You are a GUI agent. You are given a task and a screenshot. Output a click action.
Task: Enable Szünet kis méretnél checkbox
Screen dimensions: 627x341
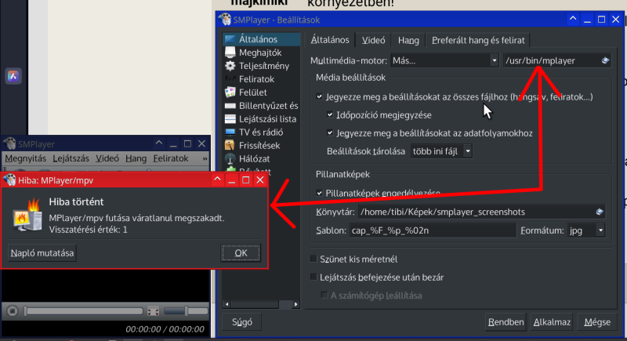tap(313, 259)
